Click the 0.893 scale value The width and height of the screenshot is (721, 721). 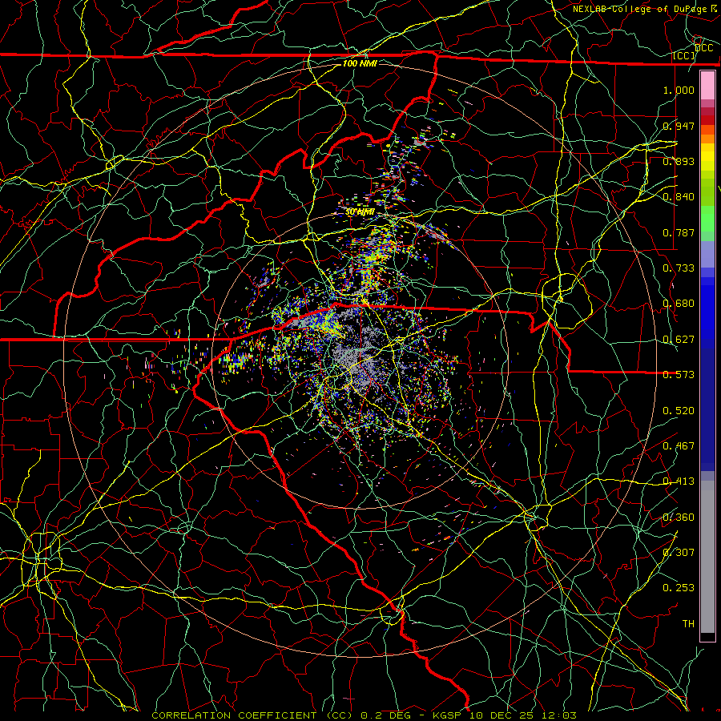(x=679, y=161)
